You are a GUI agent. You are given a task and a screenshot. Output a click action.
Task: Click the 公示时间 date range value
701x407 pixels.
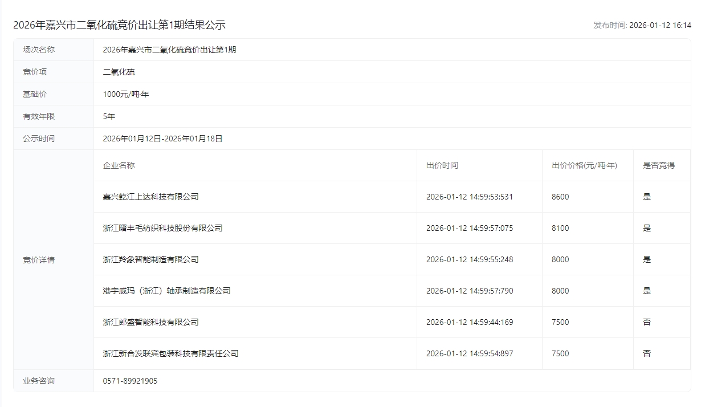pyautogui.click(x=162, y=139)
